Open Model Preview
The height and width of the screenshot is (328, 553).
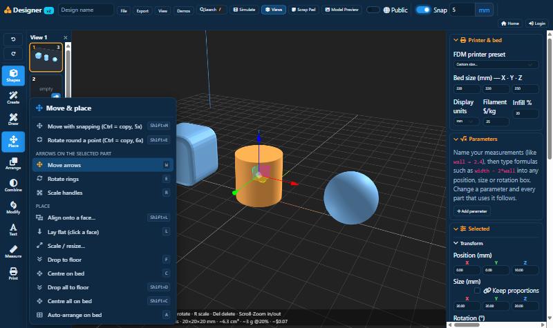click(341, 10)
